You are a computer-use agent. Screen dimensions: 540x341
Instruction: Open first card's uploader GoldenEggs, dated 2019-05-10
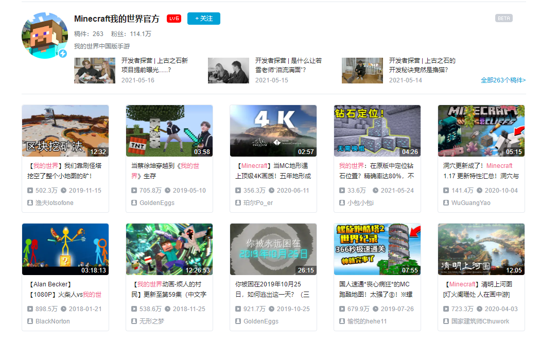(x=157, y=203)
